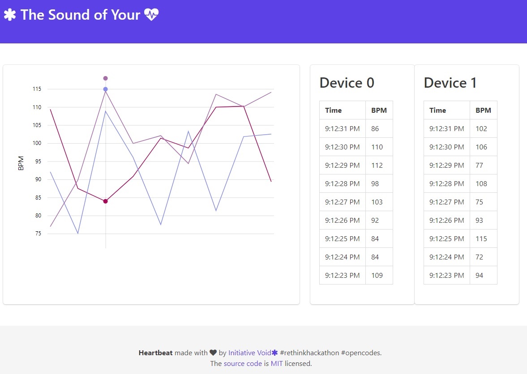Click the 9:12:29 PM cell in Device 0

click(343, 165)
